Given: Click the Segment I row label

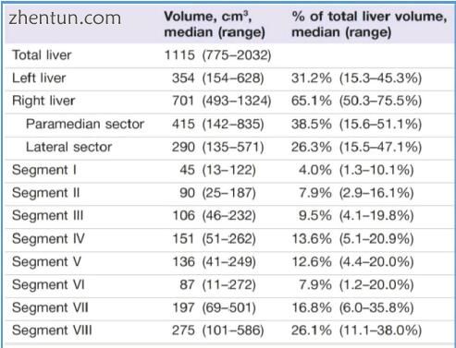Looking at the screenshot, I should (x=44, y=170).
